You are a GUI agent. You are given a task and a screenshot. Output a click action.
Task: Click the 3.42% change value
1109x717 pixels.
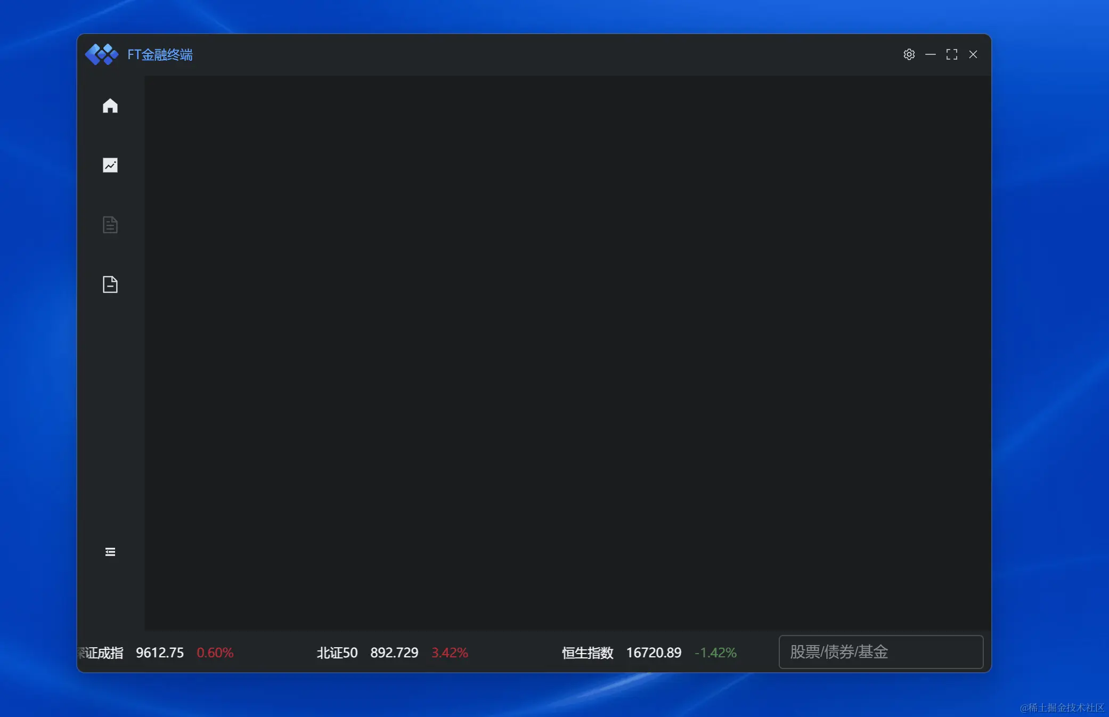450,653
